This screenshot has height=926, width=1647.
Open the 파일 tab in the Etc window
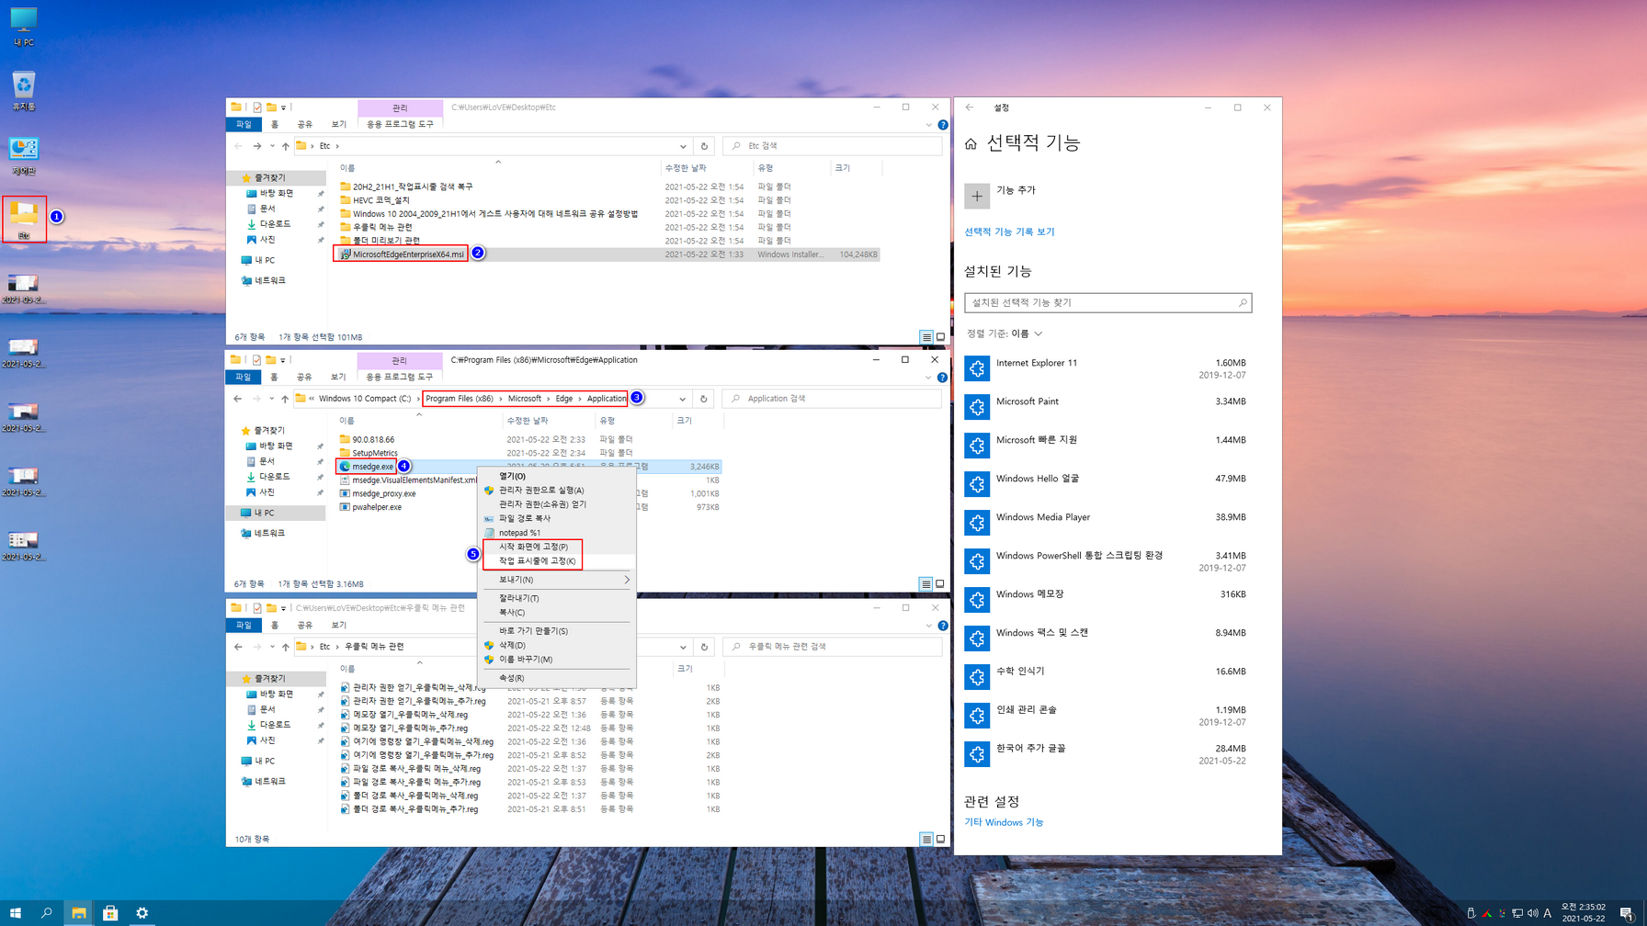tap(244, 124)
